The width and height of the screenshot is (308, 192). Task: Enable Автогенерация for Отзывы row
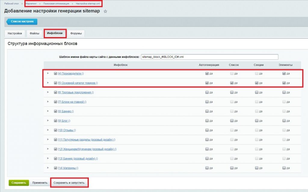tap(207, 130)
